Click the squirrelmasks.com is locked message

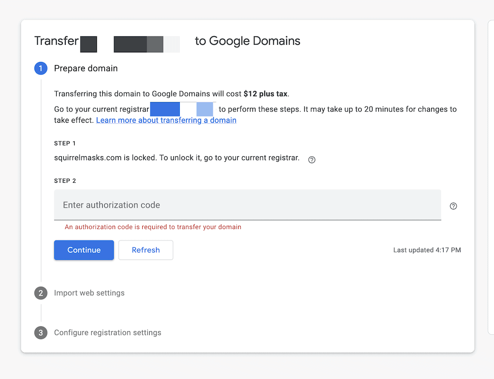(176, 158)
